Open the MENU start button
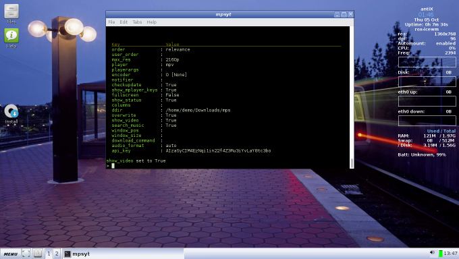459x259 pixels. [x=11, y=254]
